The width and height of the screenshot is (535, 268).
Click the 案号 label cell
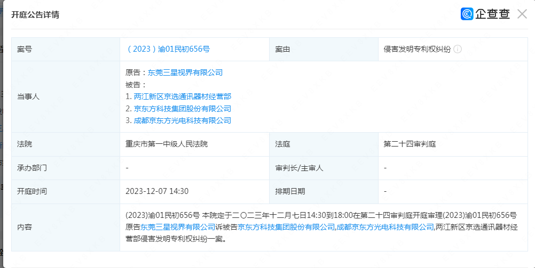click(x=66, y=50)
